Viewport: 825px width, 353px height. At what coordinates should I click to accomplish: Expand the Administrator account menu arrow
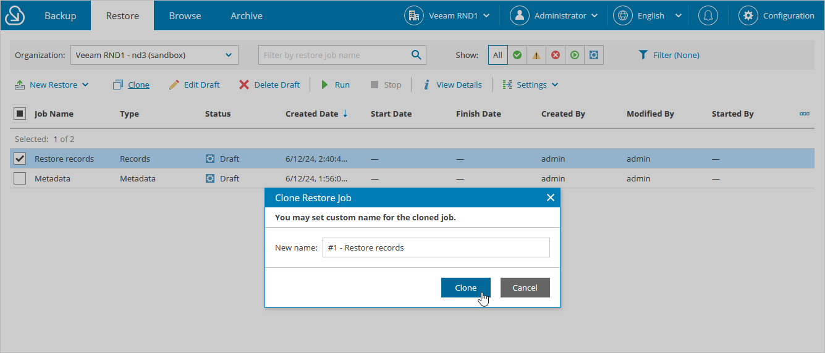tap(594, 15)
